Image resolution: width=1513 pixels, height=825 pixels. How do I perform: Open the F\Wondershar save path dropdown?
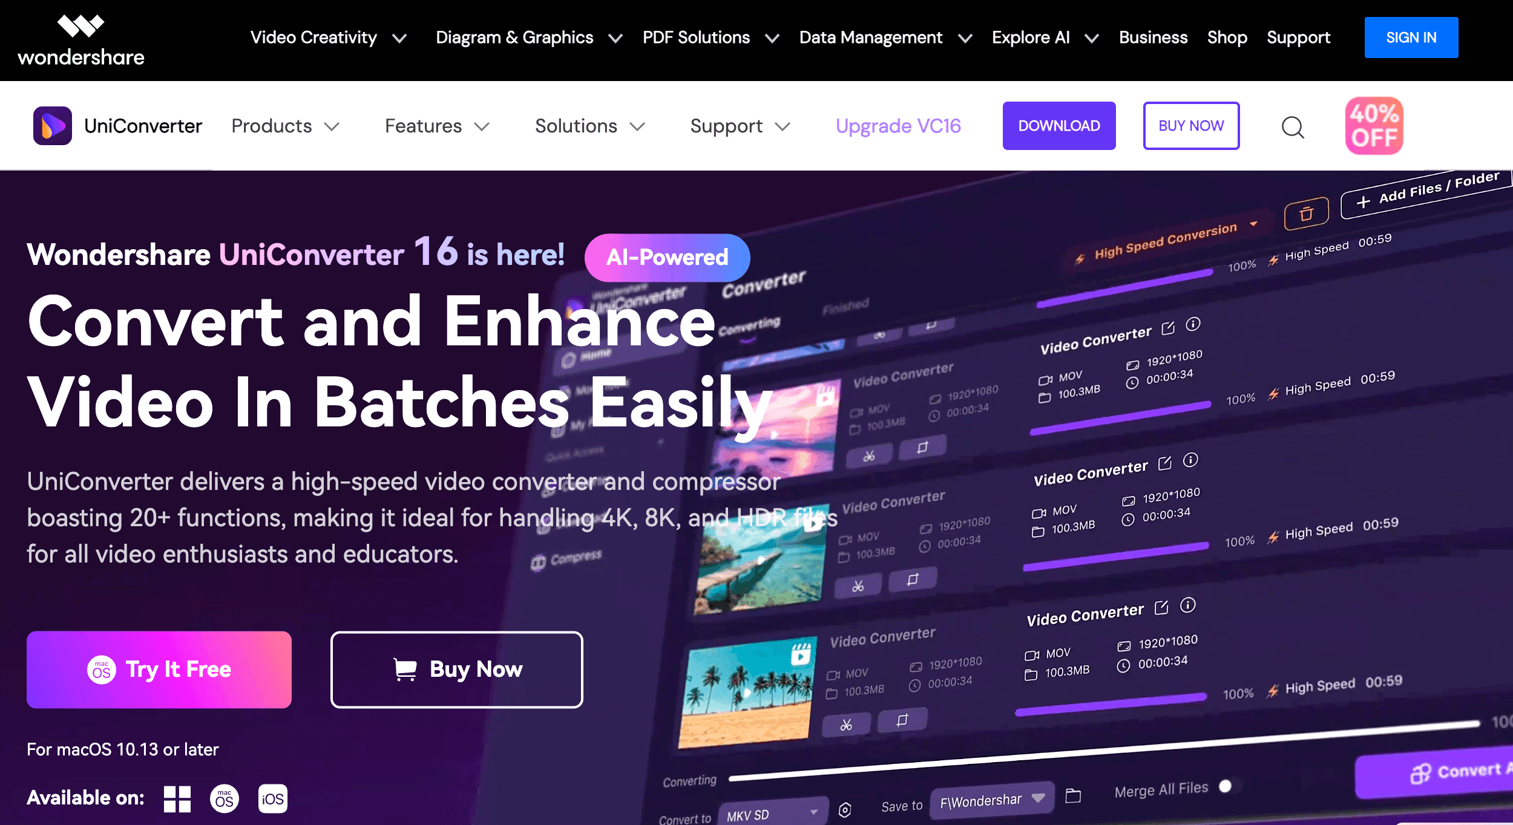point(992,800)
